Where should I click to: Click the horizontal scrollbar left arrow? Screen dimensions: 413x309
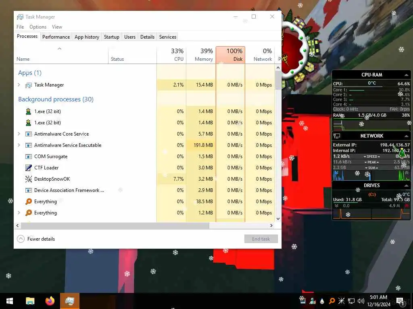(18, 225)
